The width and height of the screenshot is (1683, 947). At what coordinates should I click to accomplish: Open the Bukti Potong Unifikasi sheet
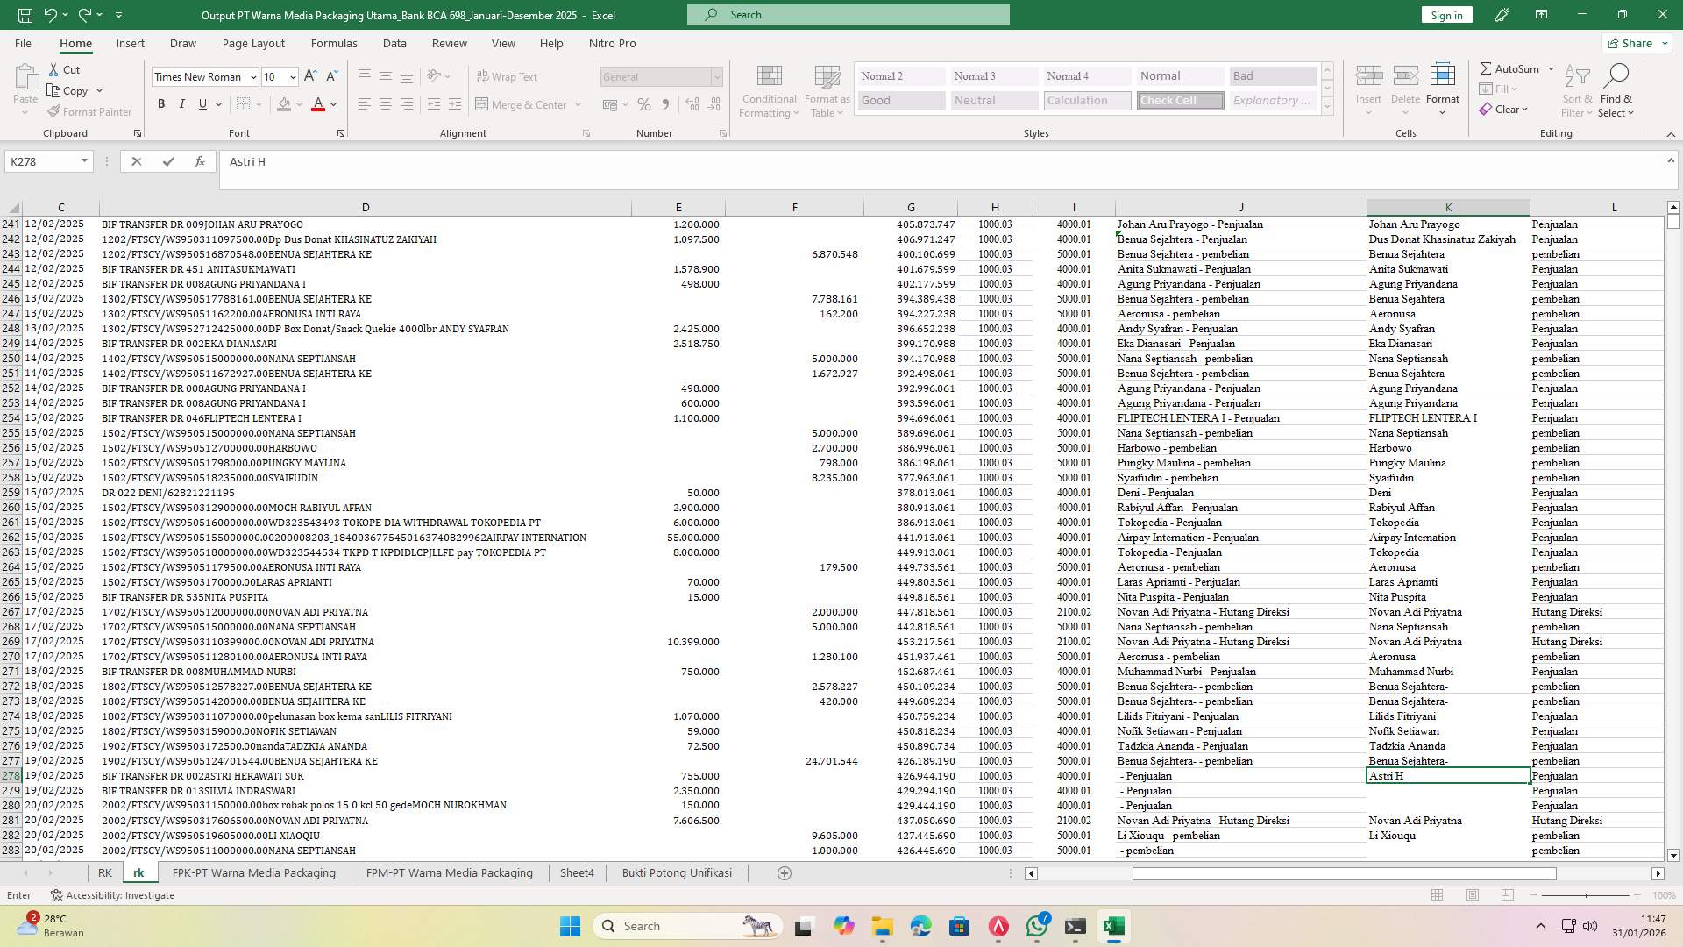pyautogui.click(x=676, y=872)
